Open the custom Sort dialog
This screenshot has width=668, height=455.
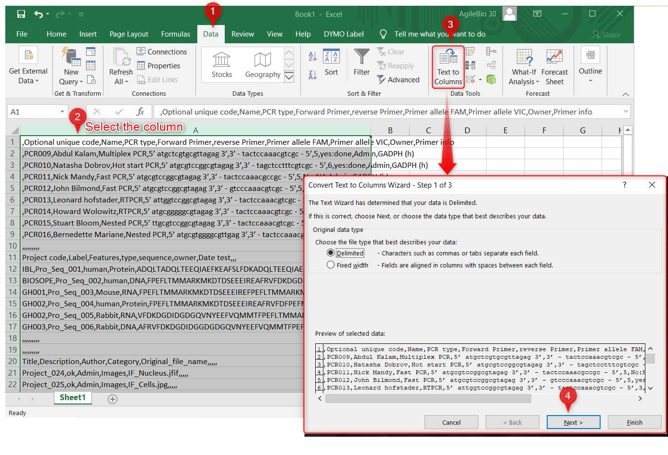pyautogui.click(x=331, y=63)
